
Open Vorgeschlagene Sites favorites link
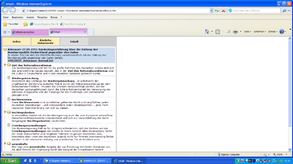pos(44,24)
